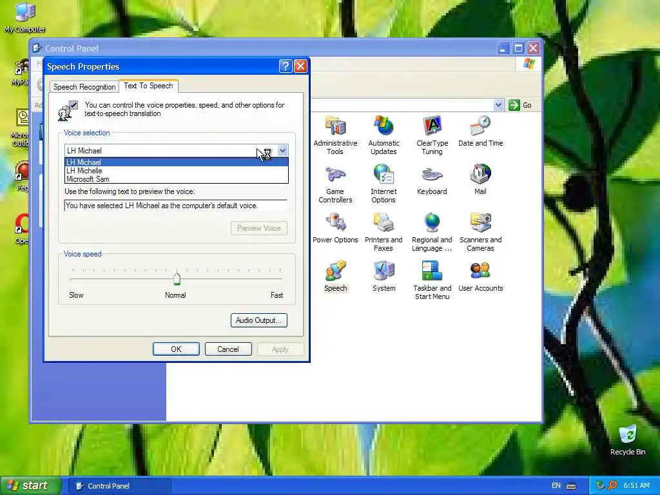
Task: Click the OK button
Action: point(176,349)
